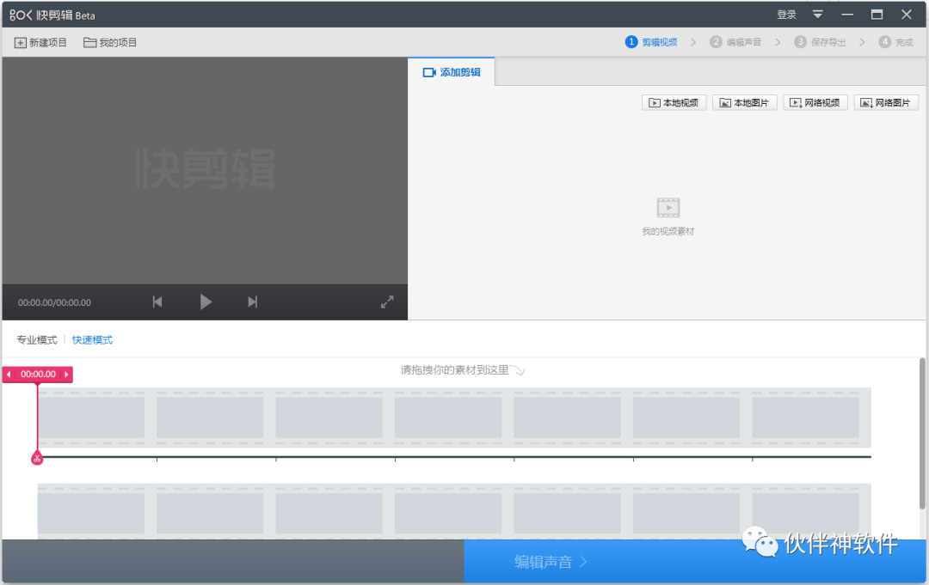This screenshot has width=929, height=585.
Task: Add a local video via 本地视频
Action: [x=674, y=103]
